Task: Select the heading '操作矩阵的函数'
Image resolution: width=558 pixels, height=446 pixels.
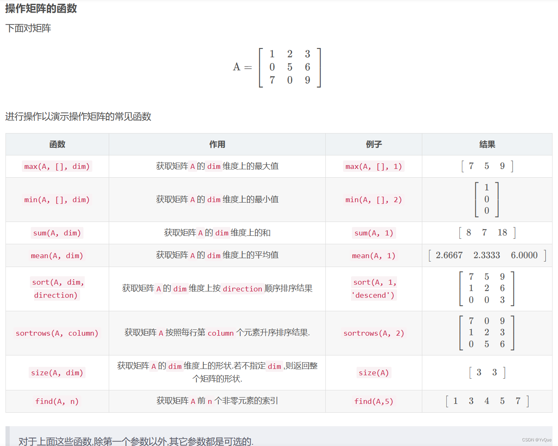Action: click(x=41, y=8)
